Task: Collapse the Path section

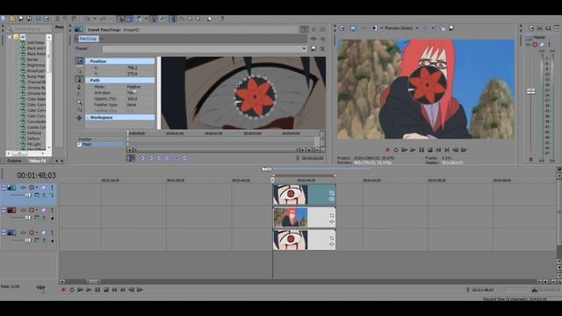Action: pyautogui.click(x=87, y=80)
